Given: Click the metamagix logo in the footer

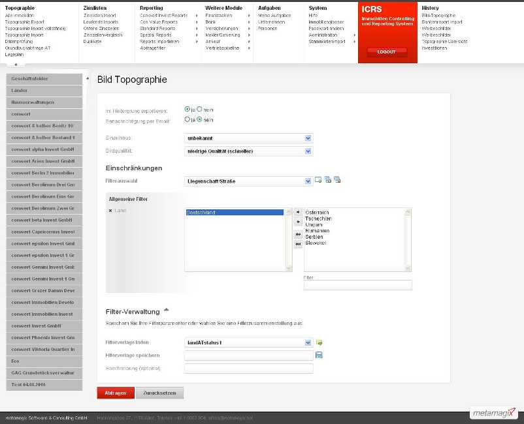Looking at the screenshot, I should pos(494,413).
